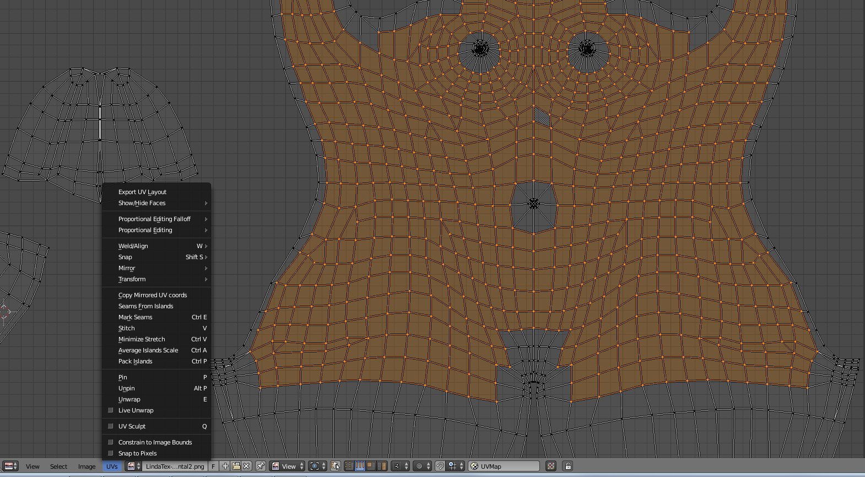Toggle UV sync selection icon

pyautogui.click(x=335, y=466)
